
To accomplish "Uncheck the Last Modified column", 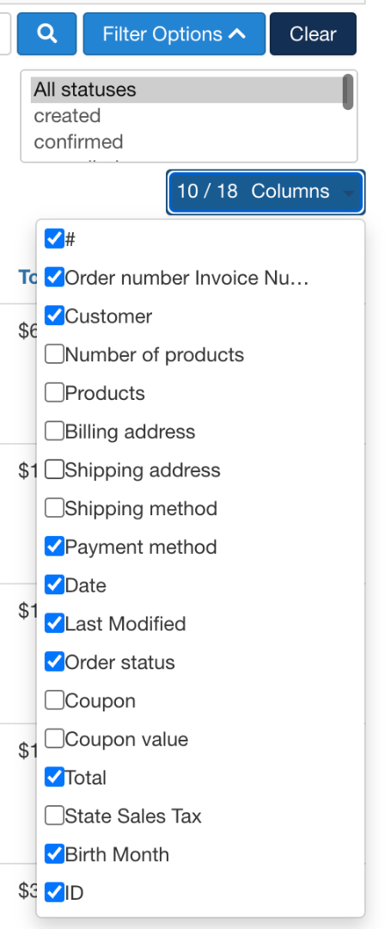I will 54,624.
